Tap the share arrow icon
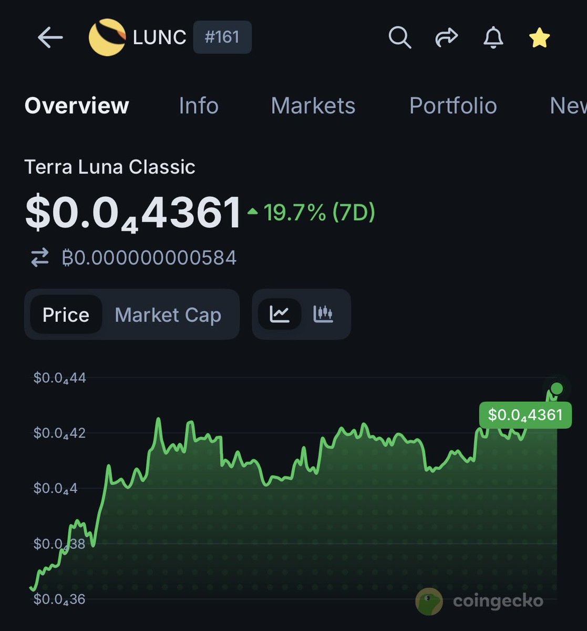Screen dimensions: 587x631 tap(446, 37)
